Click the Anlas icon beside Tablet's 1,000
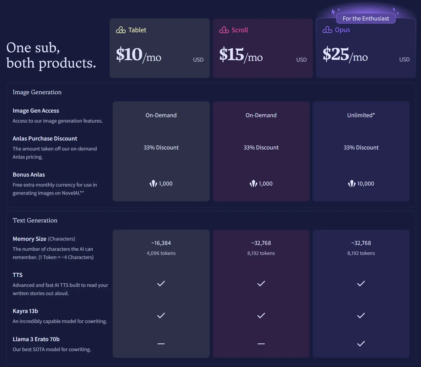421x367 pixels. pos(153,183)
